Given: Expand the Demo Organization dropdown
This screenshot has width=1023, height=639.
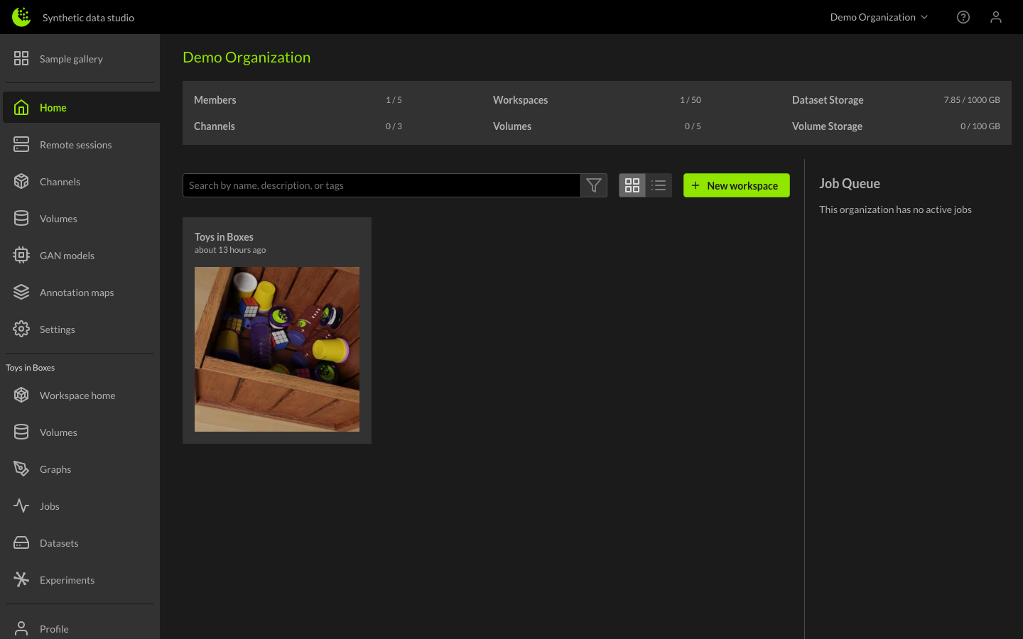Looking at the screenshot, I should pos(879,17).
